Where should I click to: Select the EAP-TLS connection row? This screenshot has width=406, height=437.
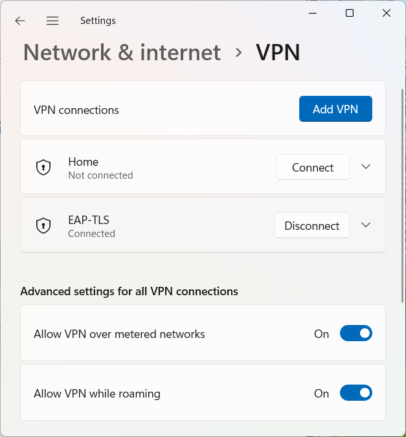[x=203, y=225]
